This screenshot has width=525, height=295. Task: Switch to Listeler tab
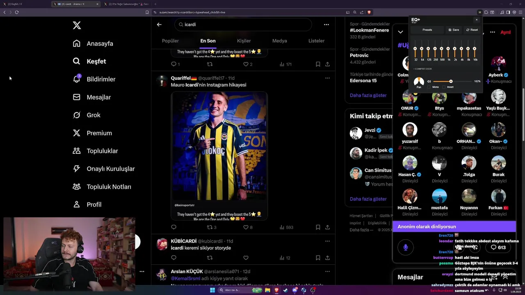tap(316, 41)
